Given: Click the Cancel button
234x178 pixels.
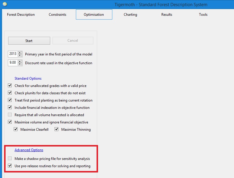Looking at the screenshot, I should 73,41.
